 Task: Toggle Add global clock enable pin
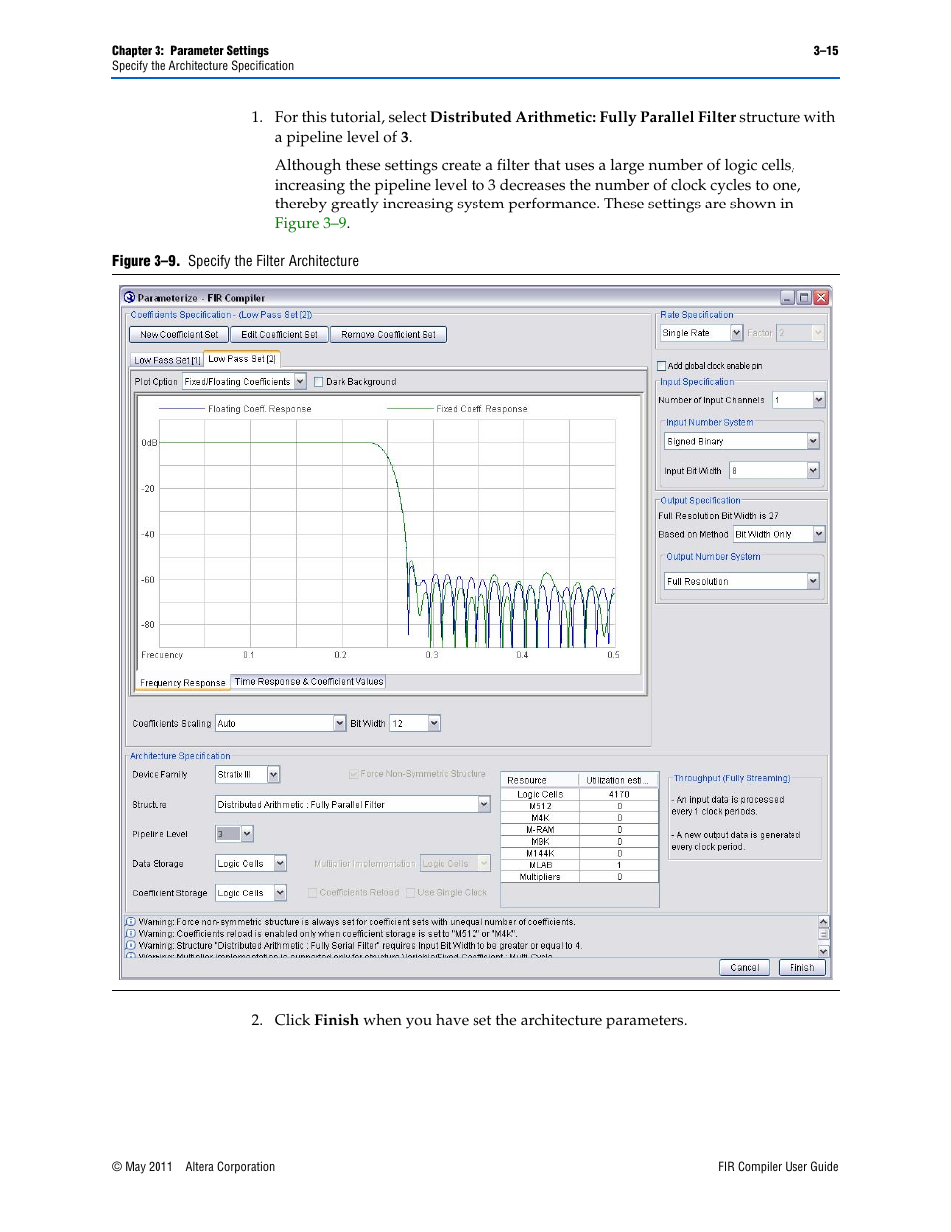[x=662, y=366]
